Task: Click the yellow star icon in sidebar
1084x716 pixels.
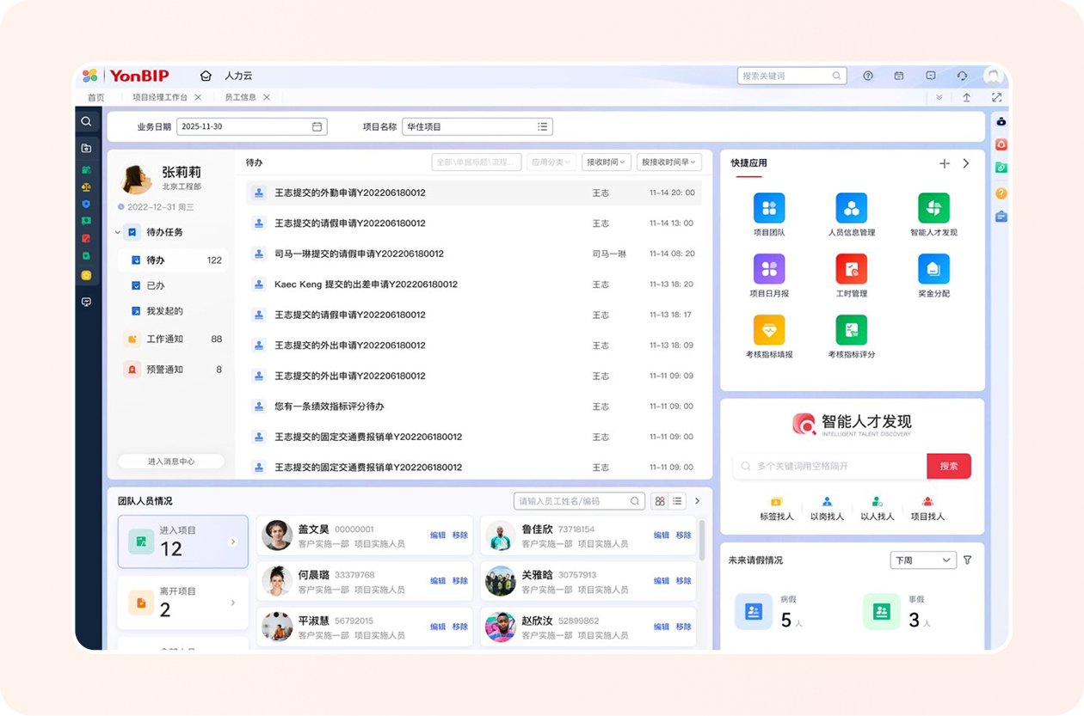Action: pyautogui.click(x=86, y=275)
